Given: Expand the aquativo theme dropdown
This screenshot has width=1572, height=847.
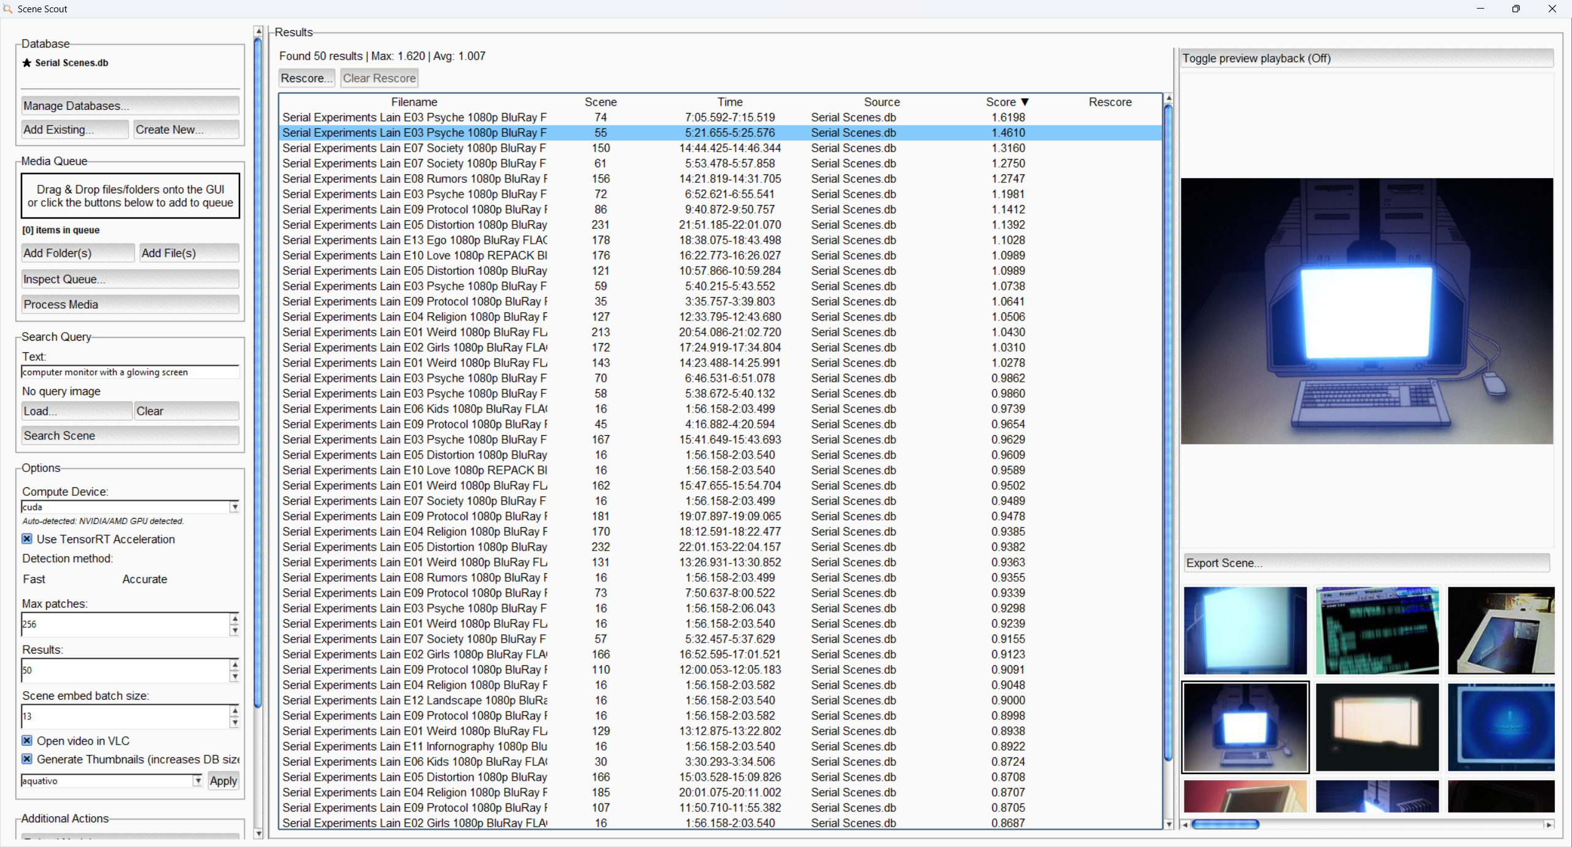Looking at the screenshot, I should tap(197, 781).
